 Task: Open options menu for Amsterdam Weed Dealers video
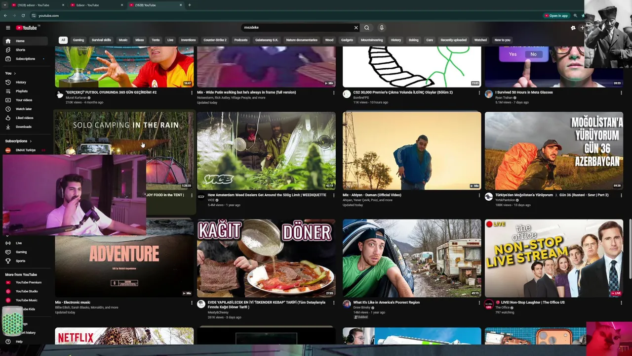tap(334, 195)
